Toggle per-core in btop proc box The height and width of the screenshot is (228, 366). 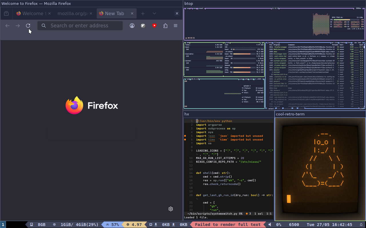(x=335, y=42)
